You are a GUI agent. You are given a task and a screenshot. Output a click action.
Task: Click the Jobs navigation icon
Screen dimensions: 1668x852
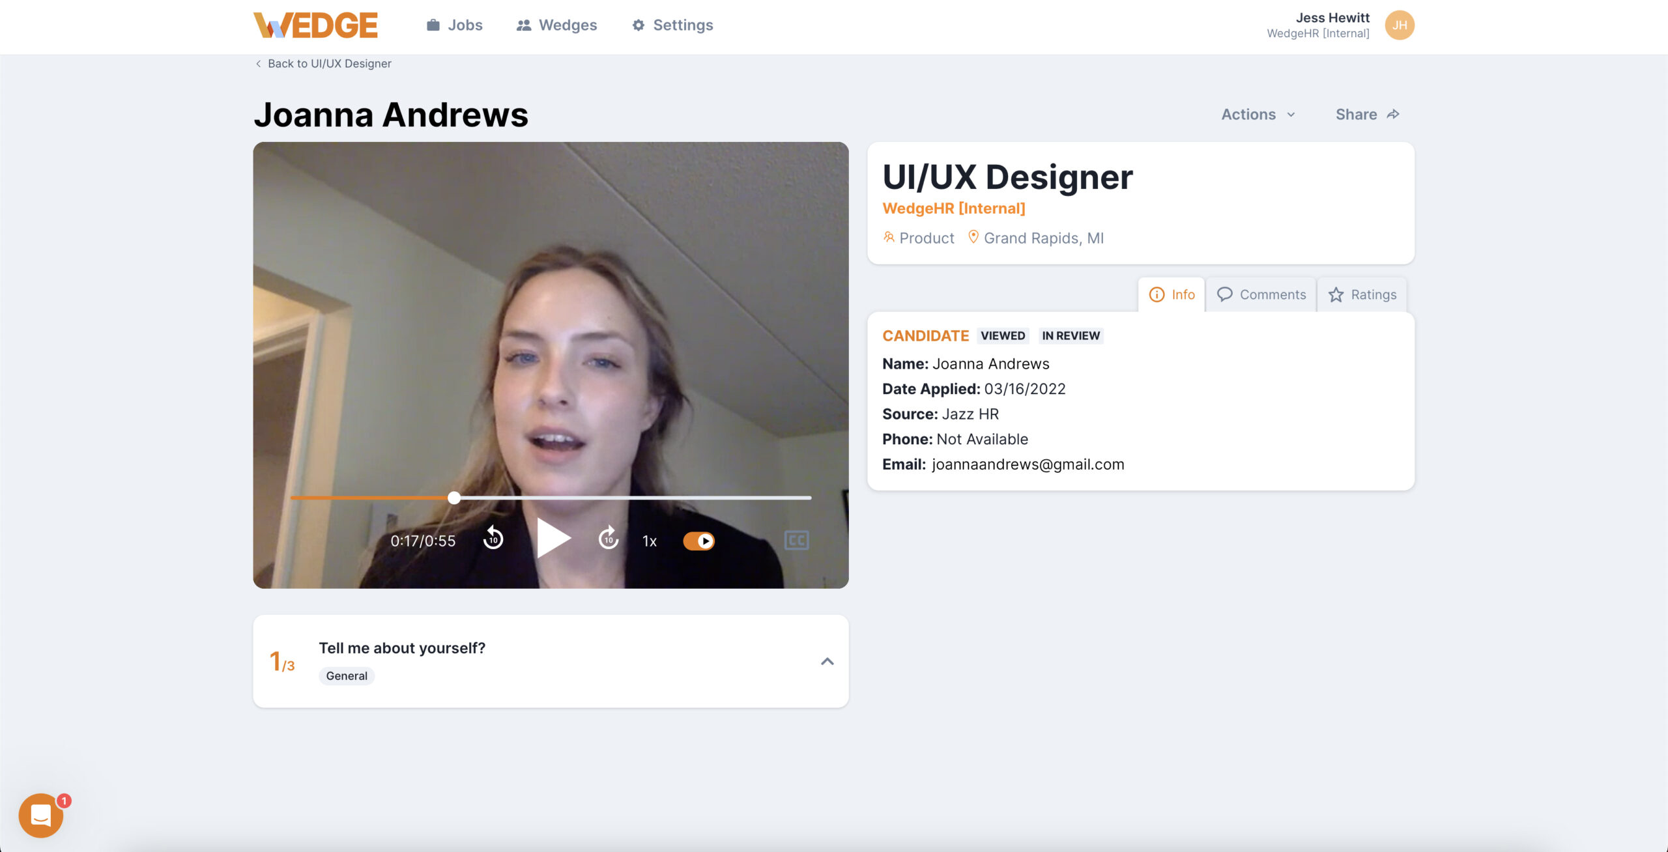click(x=431, y=24)
